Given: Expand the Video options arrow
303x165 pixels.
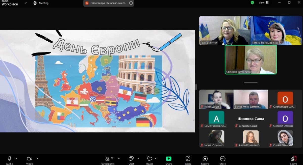Looking at the screenshot, I should tap(37, 159).
